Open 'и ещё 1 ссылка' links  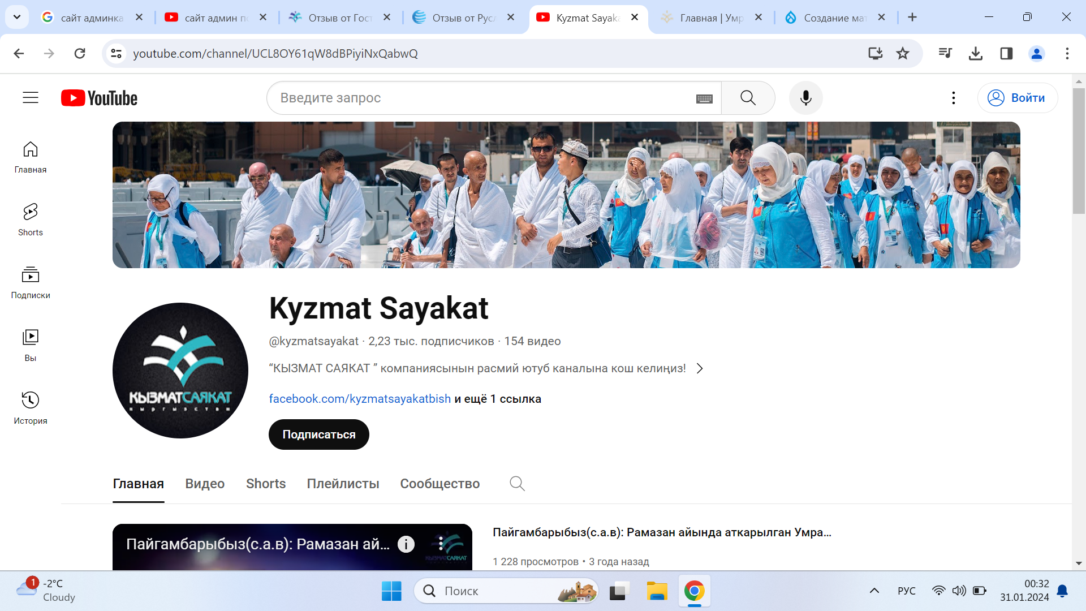coord(498,399)
